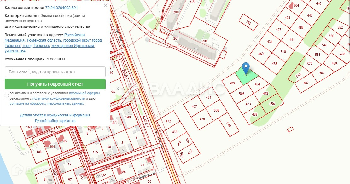Select parcel 503 on the map
350x184 pixels.
tap(322, 73)
